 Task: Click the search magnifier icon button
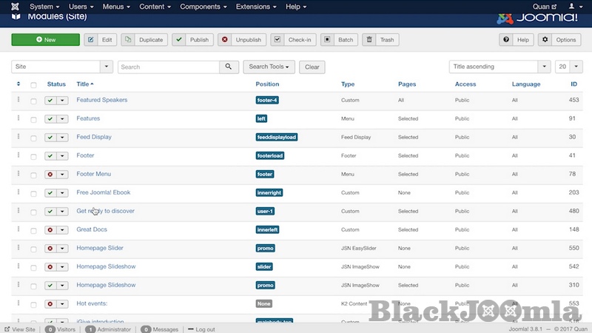click(x=229, y=67)
